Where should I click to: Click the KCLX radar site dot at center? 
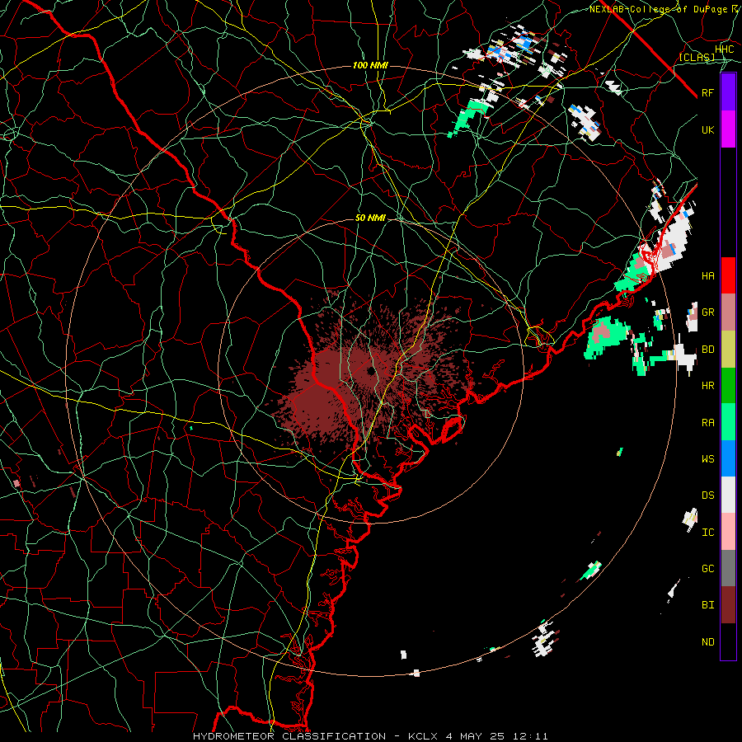click(x=370, y=370)
